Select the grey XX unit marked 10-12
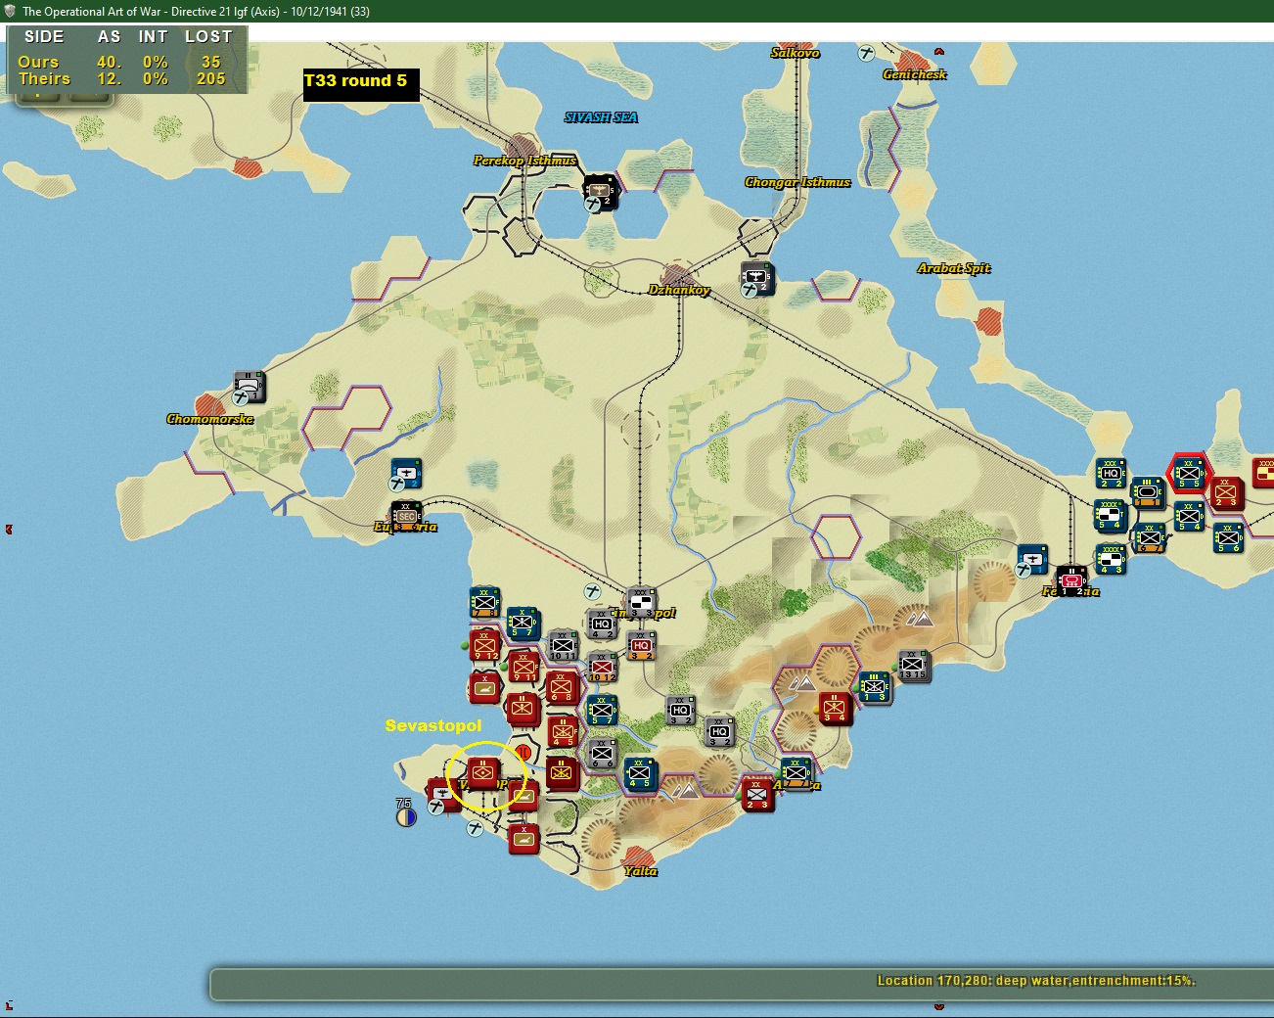Image resolution: width=1274 pixels, height=1018 pixels. (x=602, y=668)
